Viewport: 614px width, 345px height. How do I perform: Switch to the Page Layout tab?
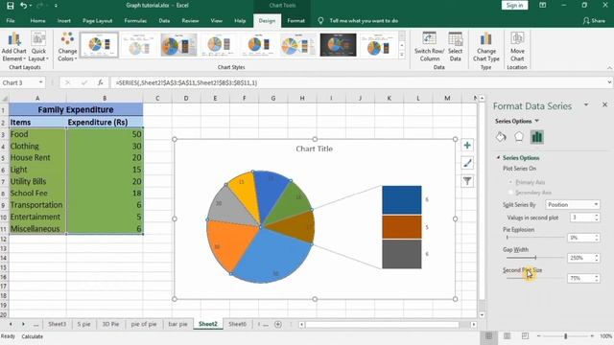coord(98,21)
